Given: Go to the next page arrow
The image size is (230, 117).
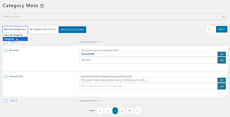Looking at the screenshot, I should point(129,110).
